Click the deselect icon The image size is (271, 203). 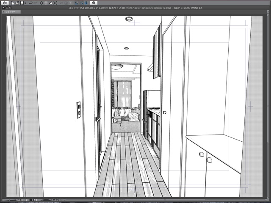(x=61, y=3)
